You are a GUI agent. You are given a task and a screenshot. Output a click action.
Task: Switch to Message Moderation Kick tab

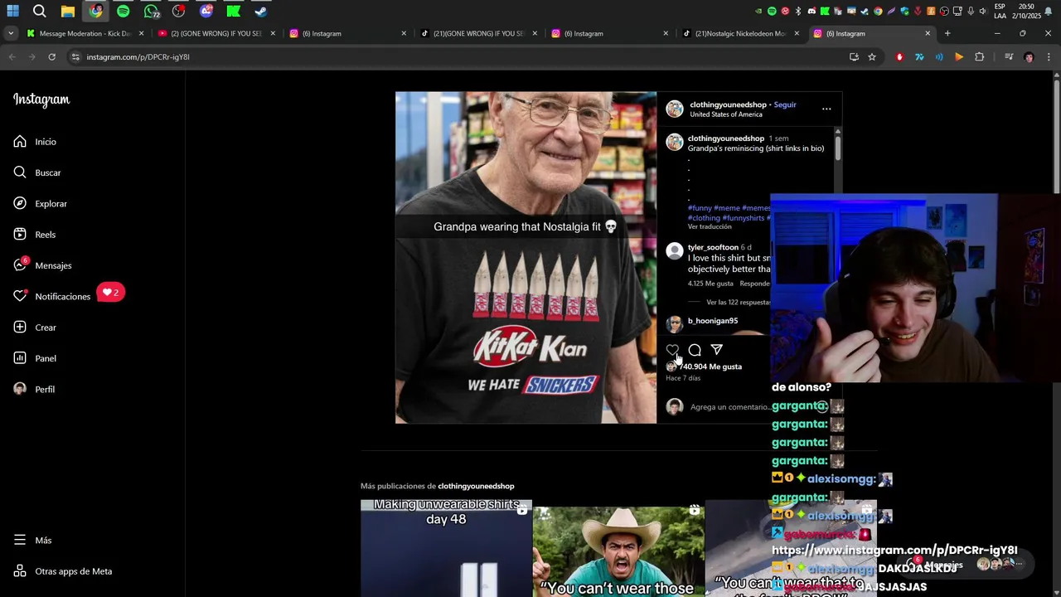point(85,34)
